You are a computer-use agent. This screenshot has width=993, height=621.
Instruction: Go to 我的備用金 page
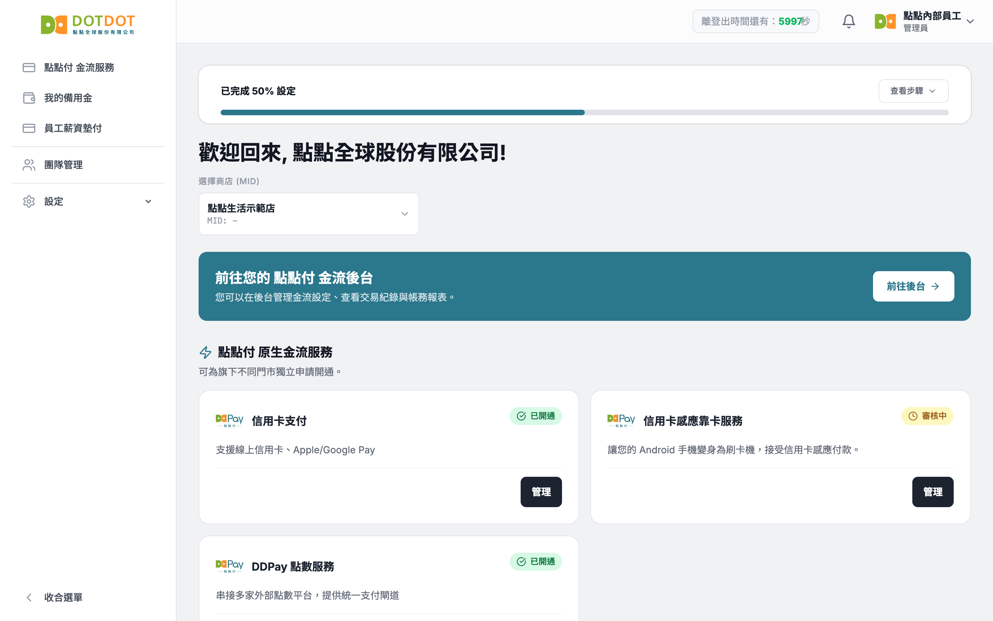tap(88, 98)
